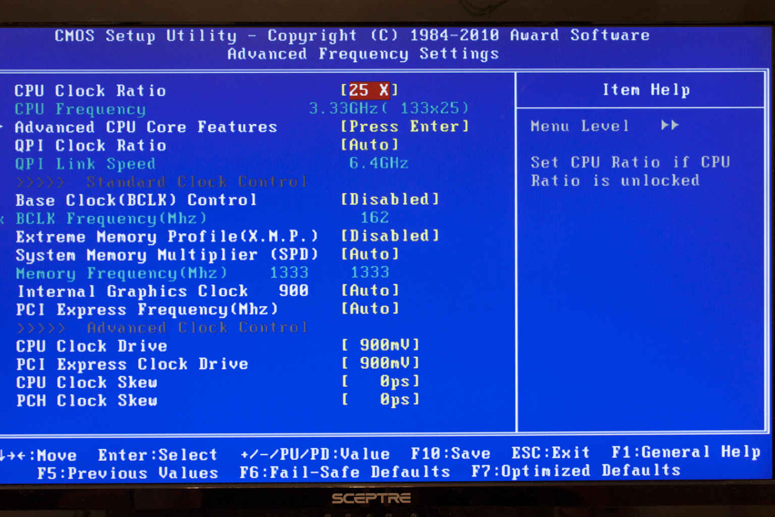Adjust CPU Clock Skew 0ps value
Screen dimensions: 775x517
[x=380, y=381]
